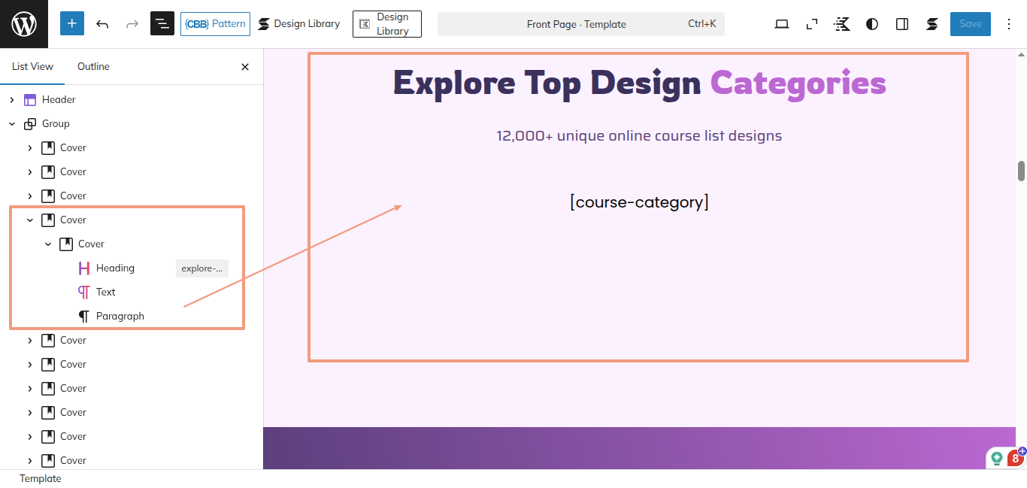Click the WordPress logo icon
Viewport: 1027px width, 488px height.
pos(24,24)
